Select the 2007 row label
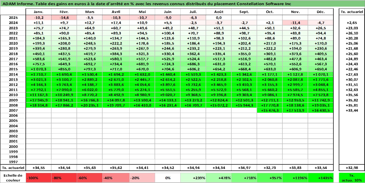The width and height of the screenshot is (365, 183). [13, 110]
